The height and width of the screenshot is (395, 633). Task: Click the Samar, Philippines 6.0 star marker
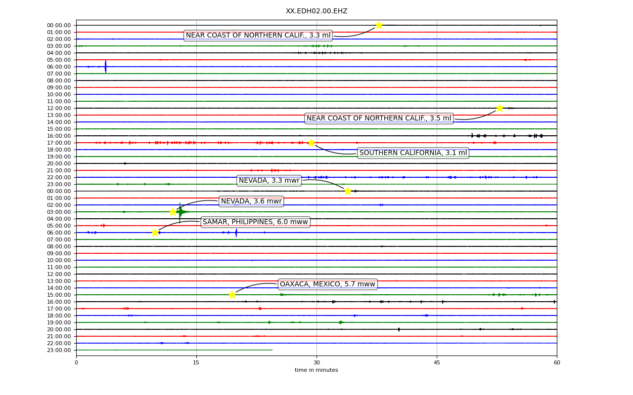click(155, 233)
